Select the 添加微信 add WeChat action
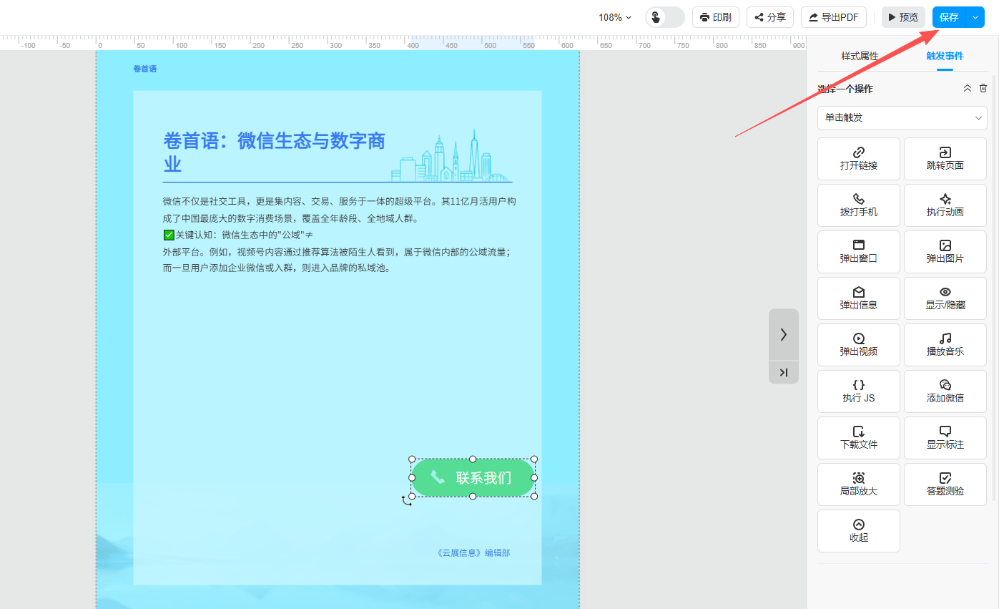Image resolution: width=999 pixels, height=609 pixels. pos(945,391)
